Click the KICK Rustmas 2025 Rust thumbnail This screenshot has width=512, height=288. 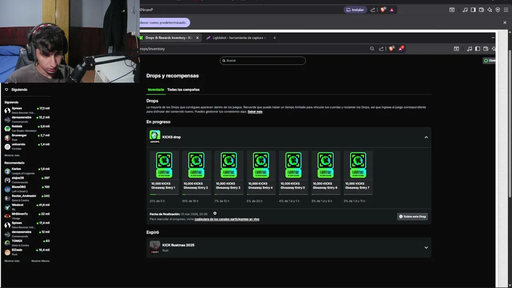pos(155,247)
